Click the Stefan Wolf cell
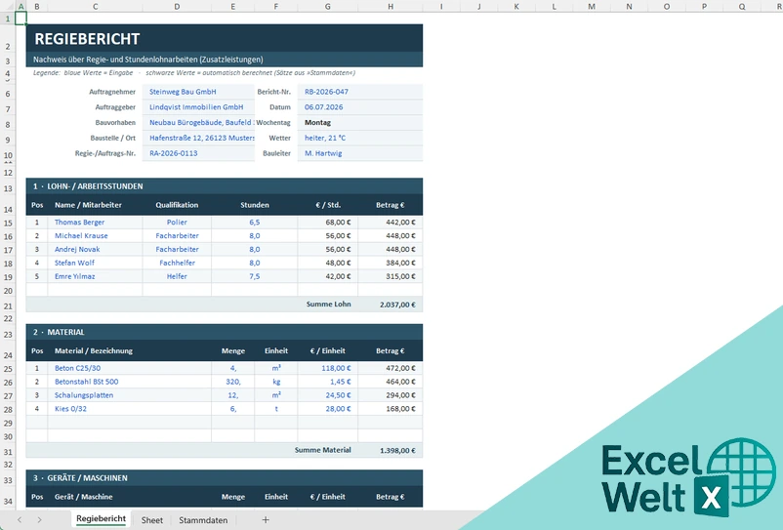783x530 pixels. (95, 263)
